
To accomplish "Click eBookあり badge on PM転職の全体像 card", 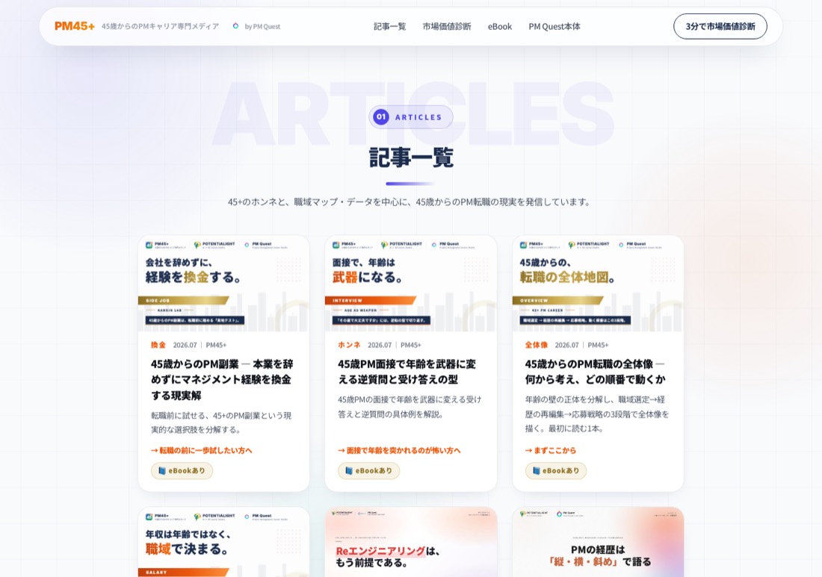I will pos(556,471).
